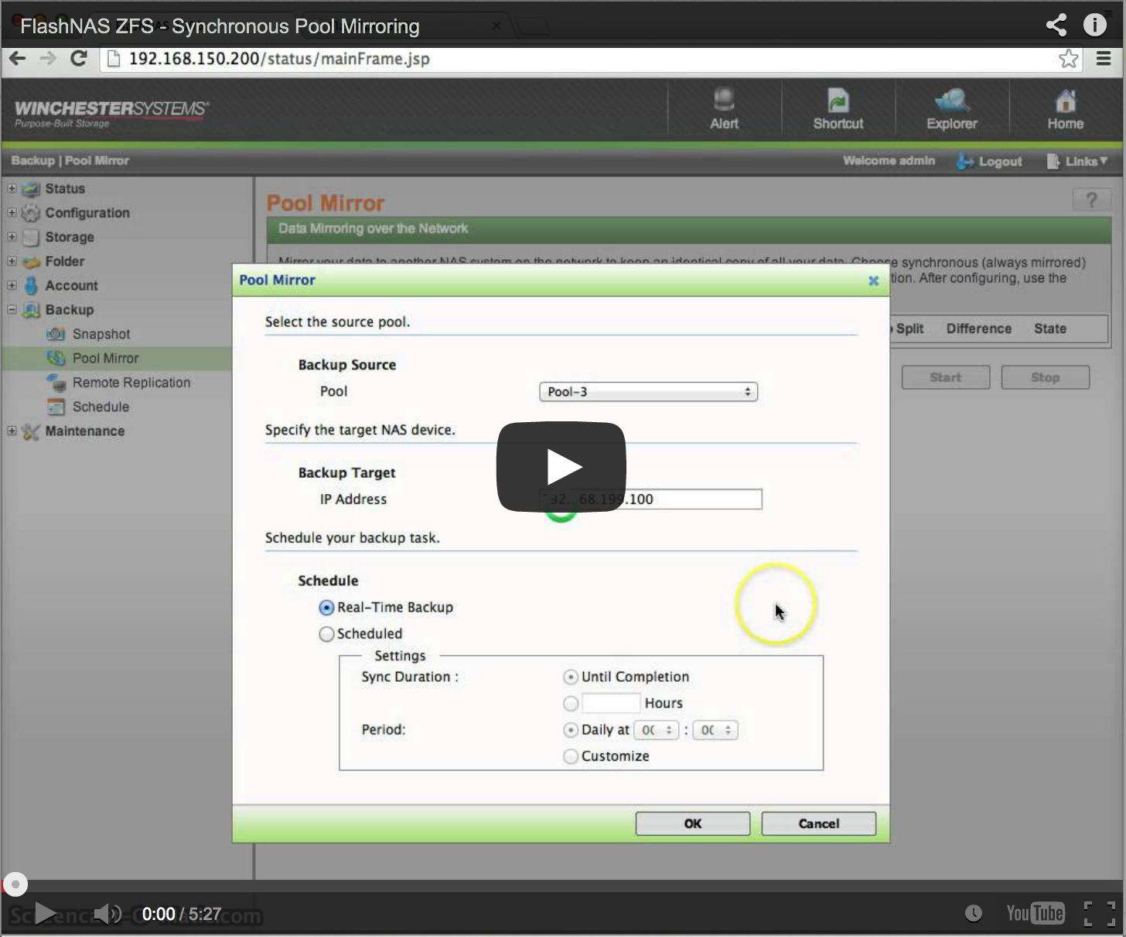1126x937 pixels.
Task: Click the Account user icon
Action: point(31,285)
